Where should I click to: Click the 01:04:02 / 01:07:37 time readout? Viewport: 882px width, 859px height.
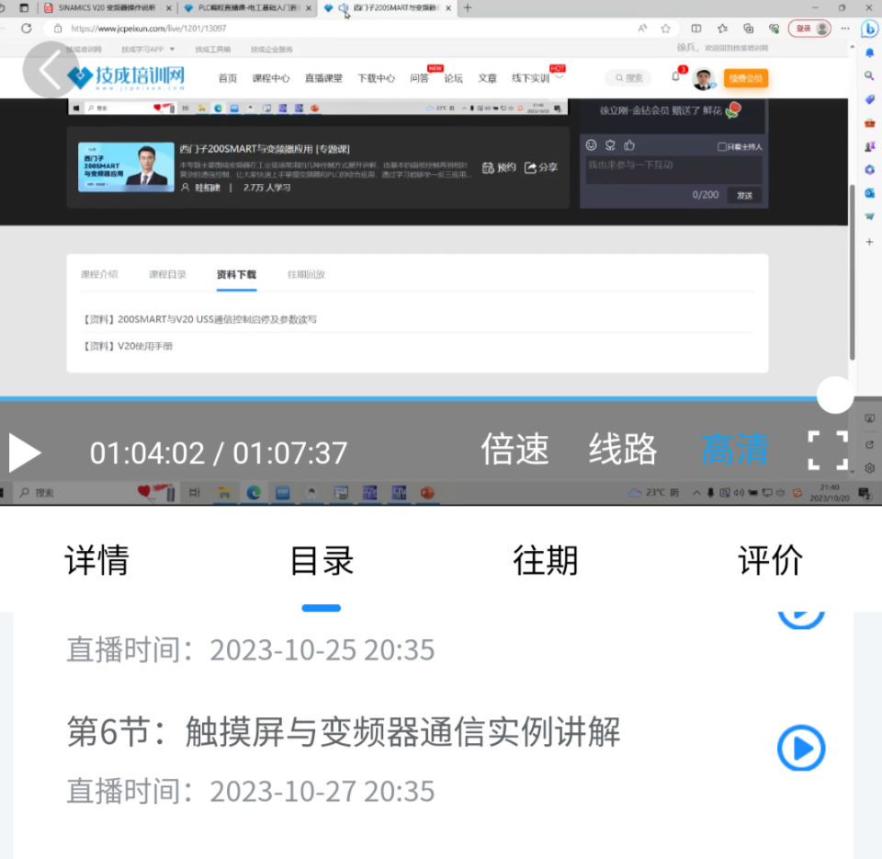219,453
